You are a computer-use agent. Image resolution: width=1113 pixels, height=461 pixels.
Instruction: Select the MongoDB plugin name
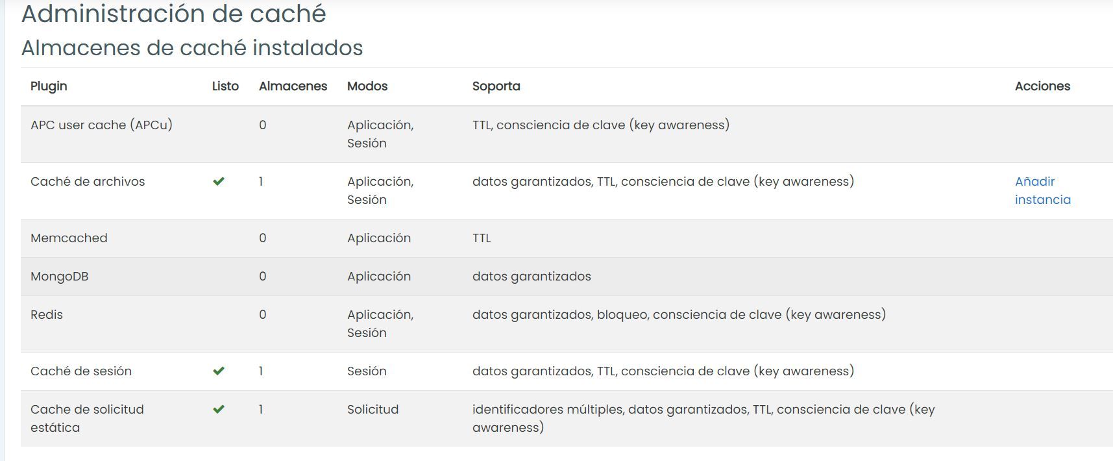pyautogui.click(x=59, y=276)
